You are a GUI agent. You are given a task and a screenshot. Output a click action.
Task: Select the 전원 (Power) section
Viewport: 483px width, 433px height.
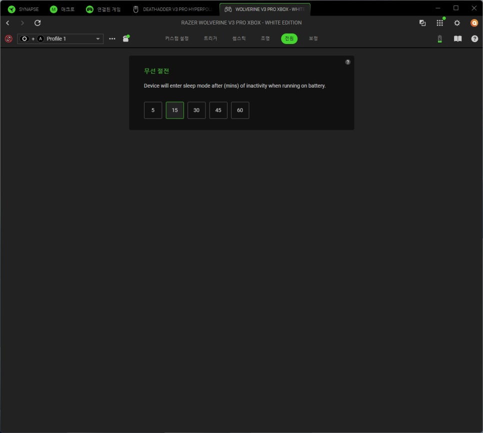click(x=289, y=39)
